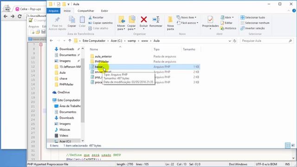Select 15-Jefferson-MA quick access folder
The width and height of the screenshot is (297, 167).
pyautogui.click(x=67, y=67)
